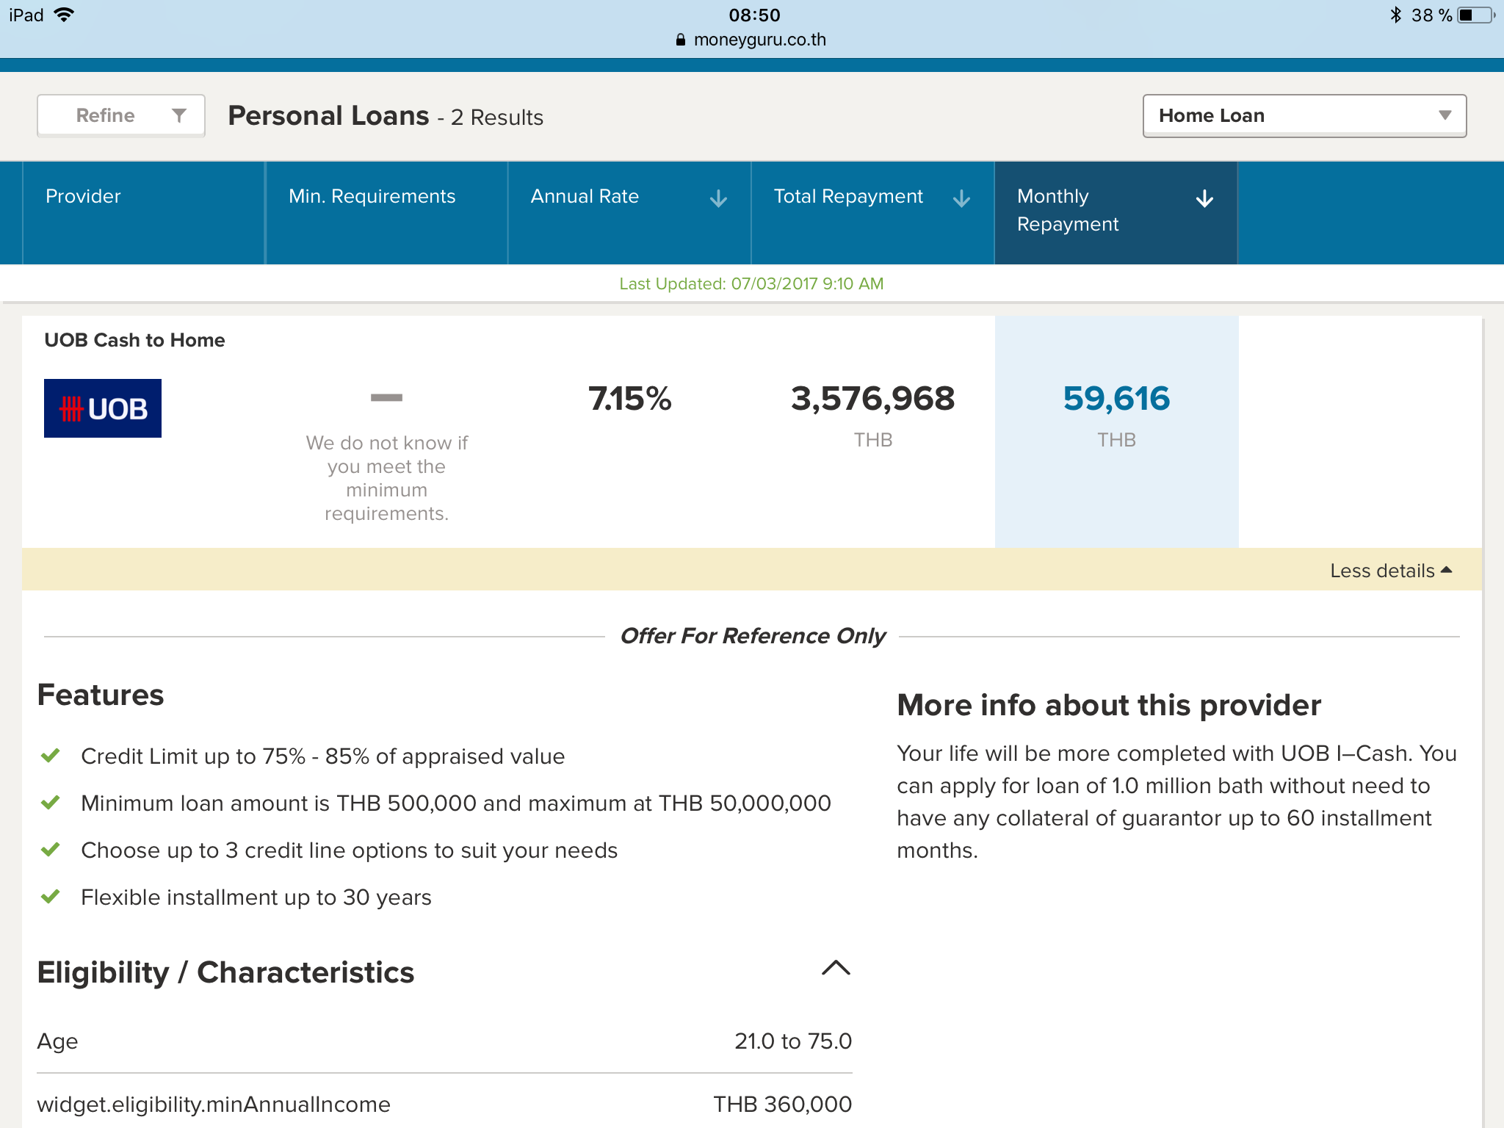The width and height of the screenshot is (1504, 1128).
Task: Click the green checkmark beside Credit Limit
Action: [x=50, y=756]
